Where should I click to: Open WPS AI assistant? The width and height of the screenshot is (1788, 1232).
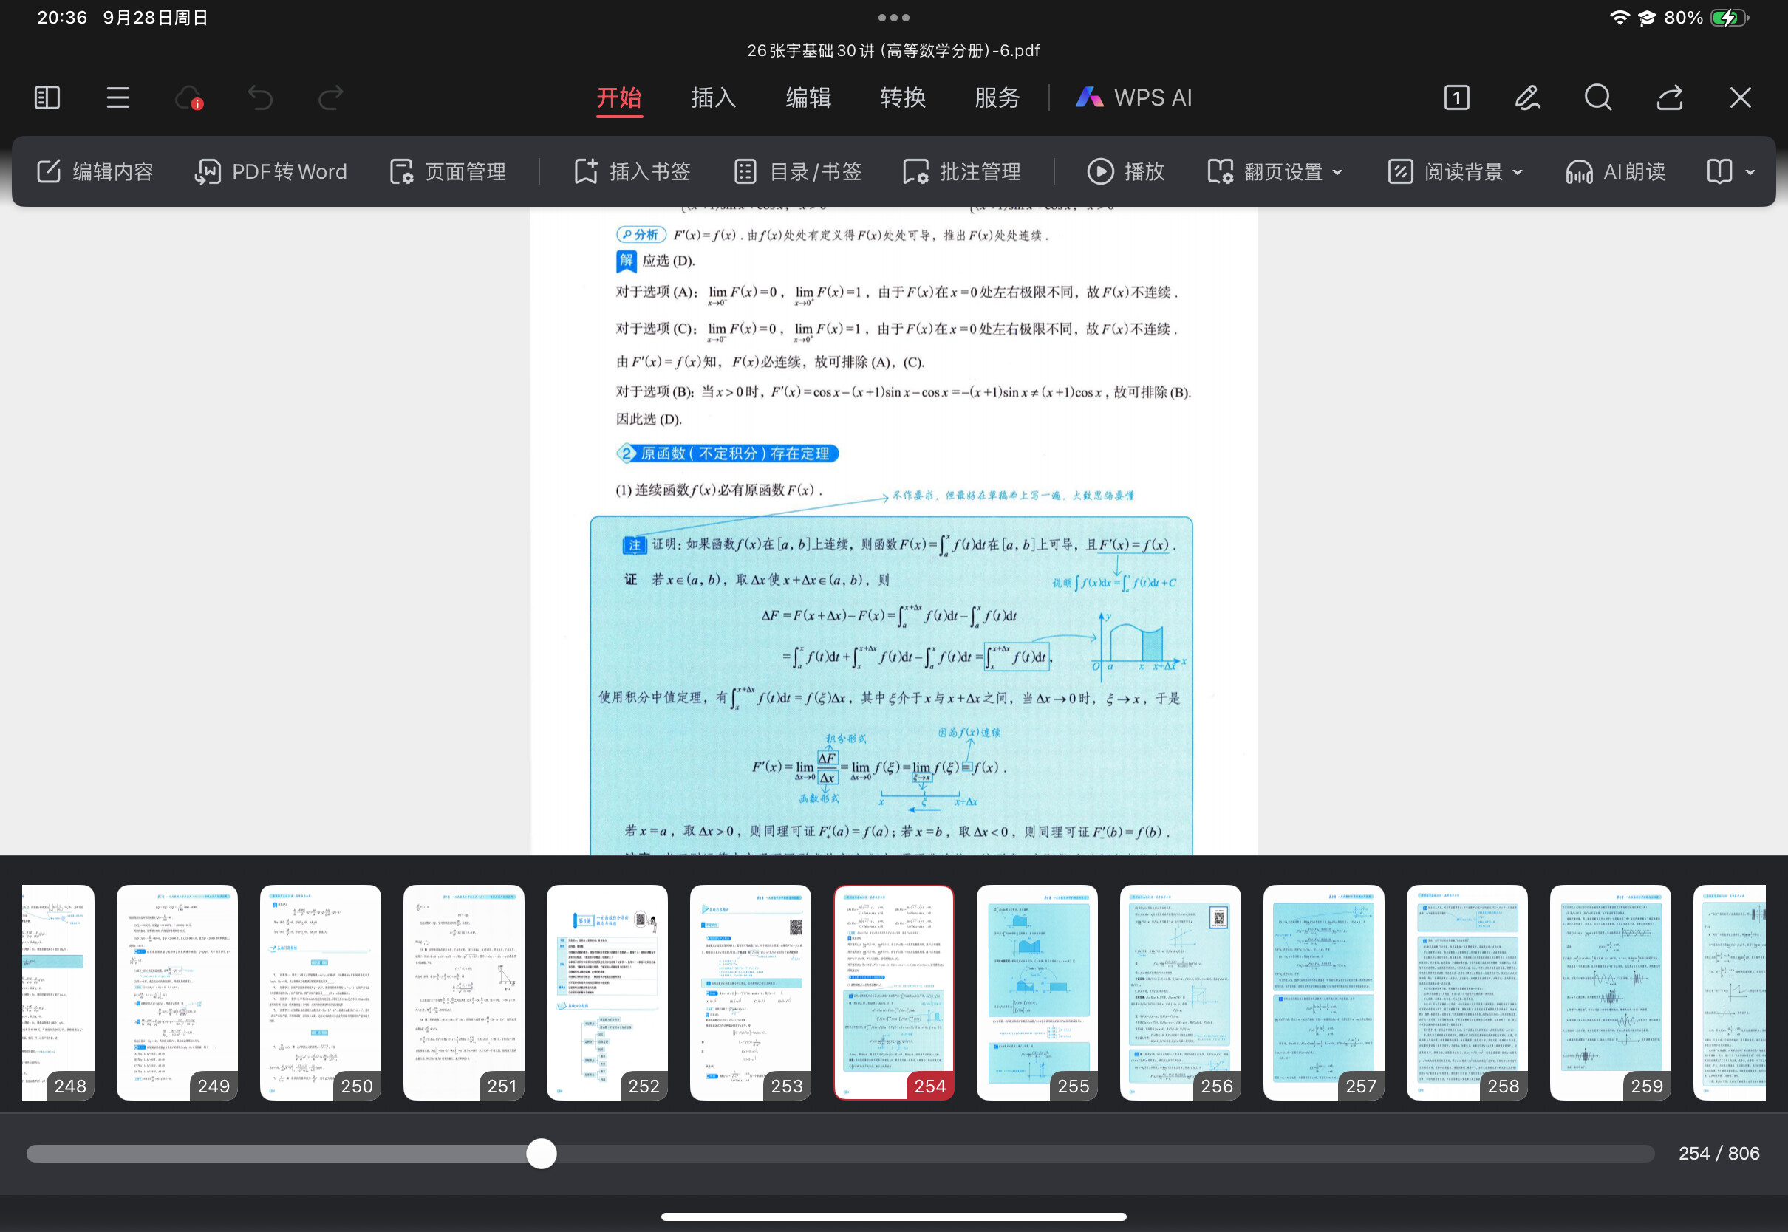tap(1133, 98)
